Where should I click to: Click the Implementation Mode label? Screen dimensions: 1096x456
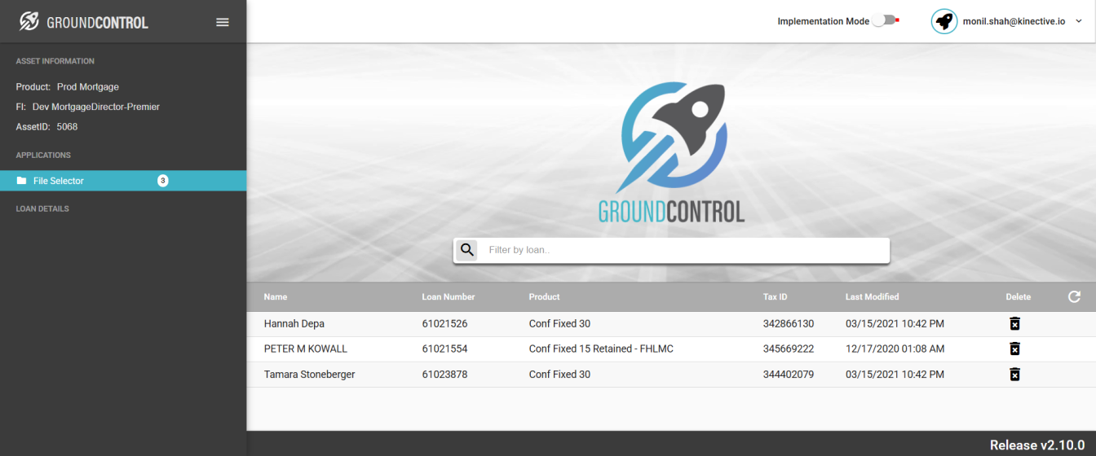[824, 21]
